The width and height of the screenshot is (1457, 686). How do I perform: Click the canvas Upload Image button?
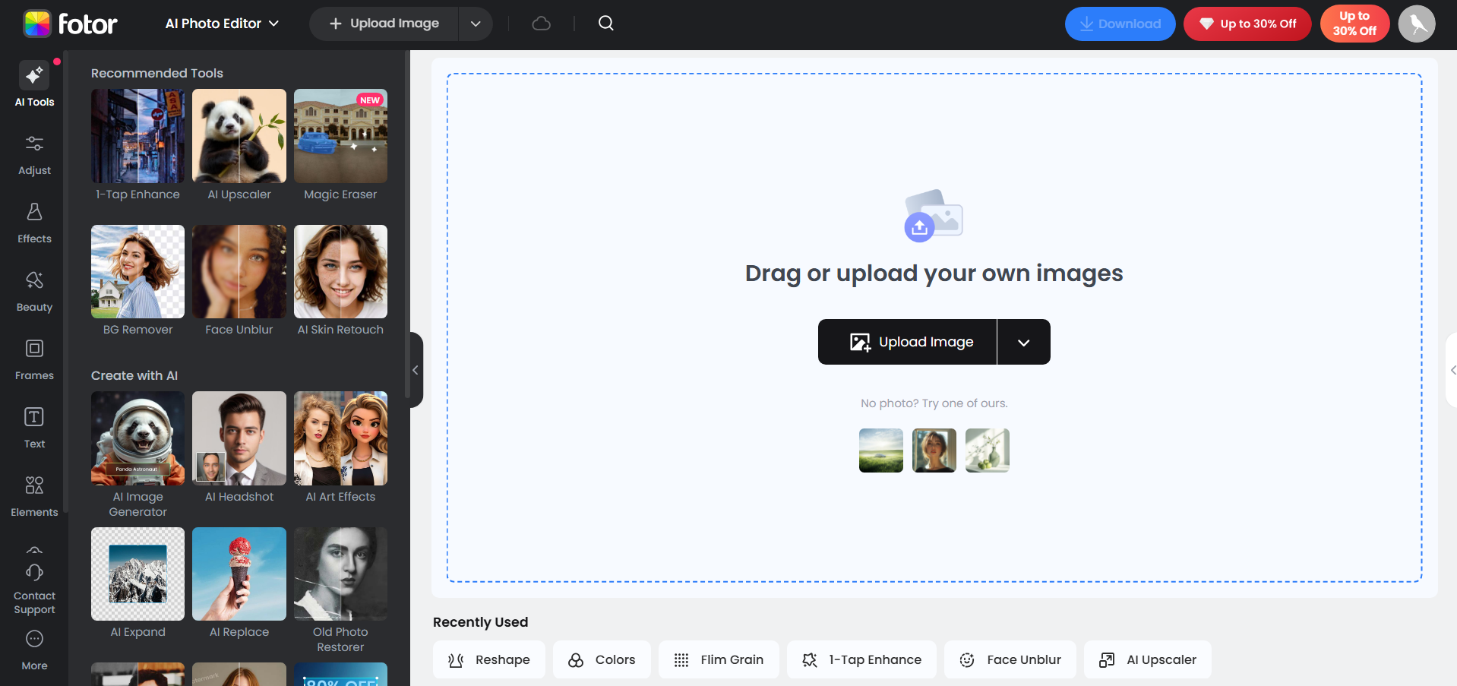pyautogui.click(x=907, y=342)
